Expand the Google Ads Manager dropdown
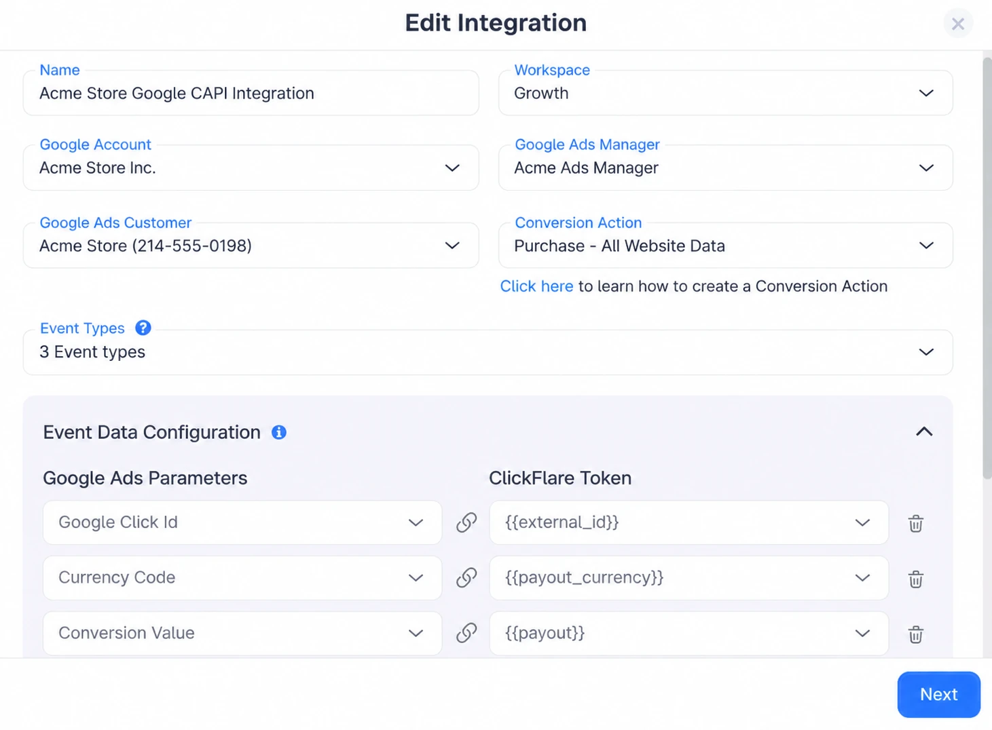 click(x=725, y=168)
